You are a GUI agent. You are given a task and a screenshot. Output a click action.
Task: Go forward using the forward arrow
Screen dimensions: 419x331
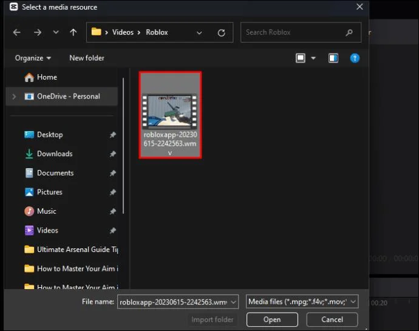(x=38, y=33)
